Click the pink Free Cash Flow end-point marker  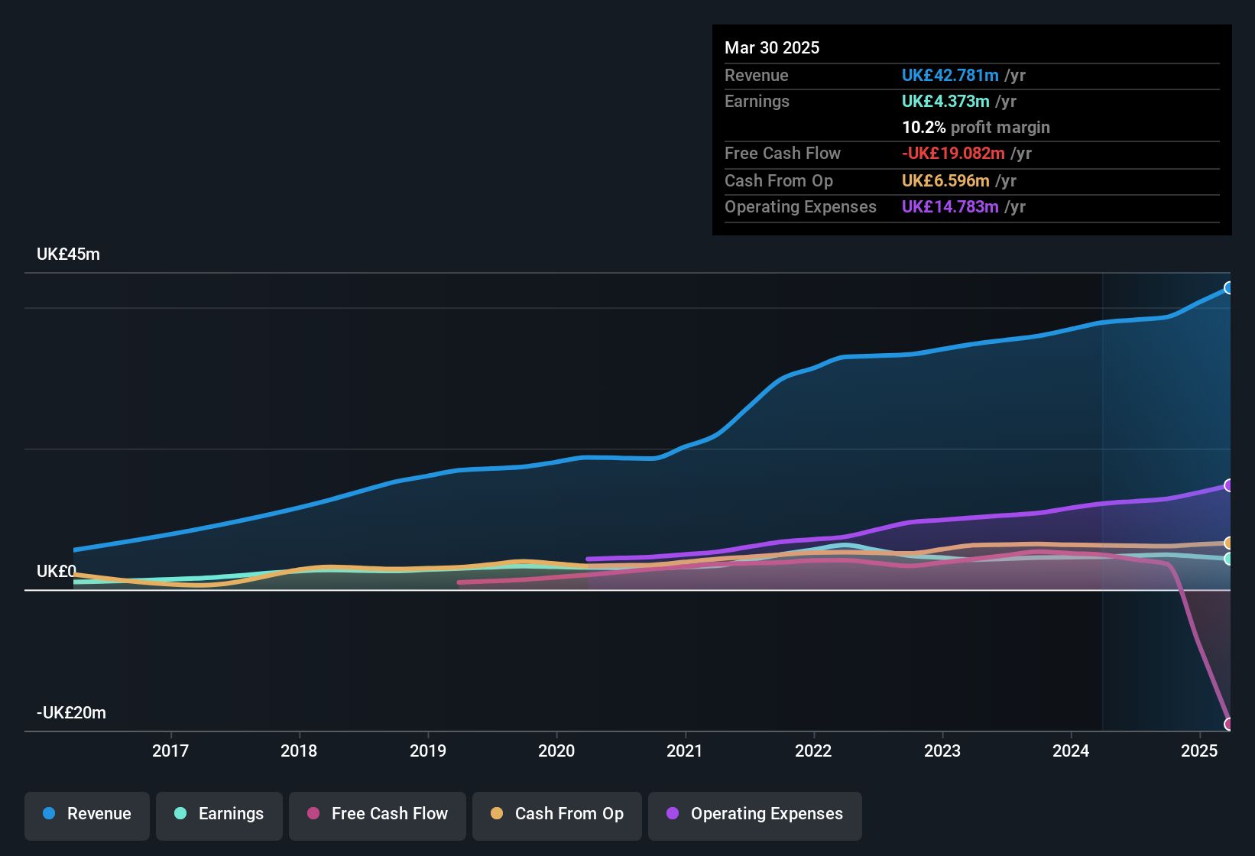tap(1229, 724)
